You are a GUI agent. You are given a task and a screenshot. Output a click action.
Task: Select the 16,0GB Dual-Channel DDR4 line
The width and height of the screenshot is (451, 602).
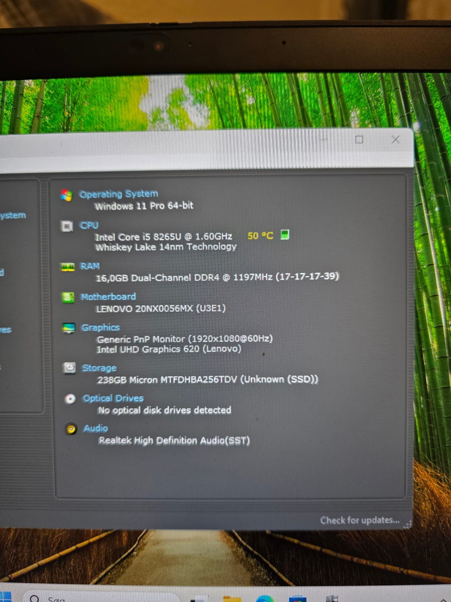pos(217,277)
